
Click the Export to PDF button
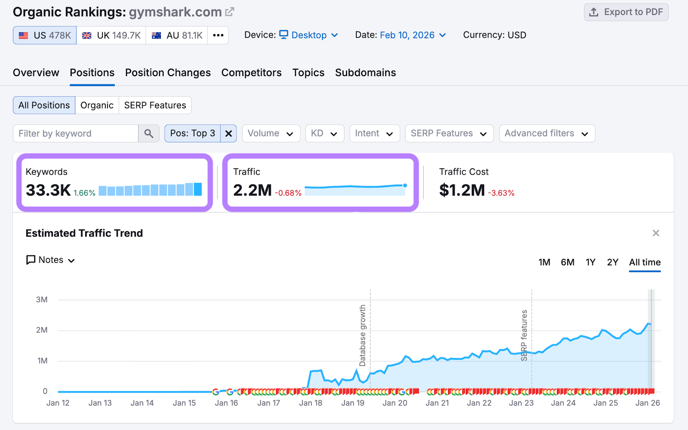pyautogui.click(x=626, y=12)
